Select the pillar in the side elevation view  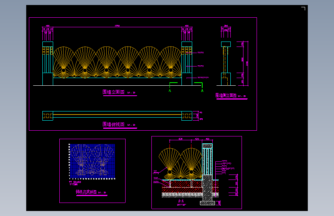226,63
